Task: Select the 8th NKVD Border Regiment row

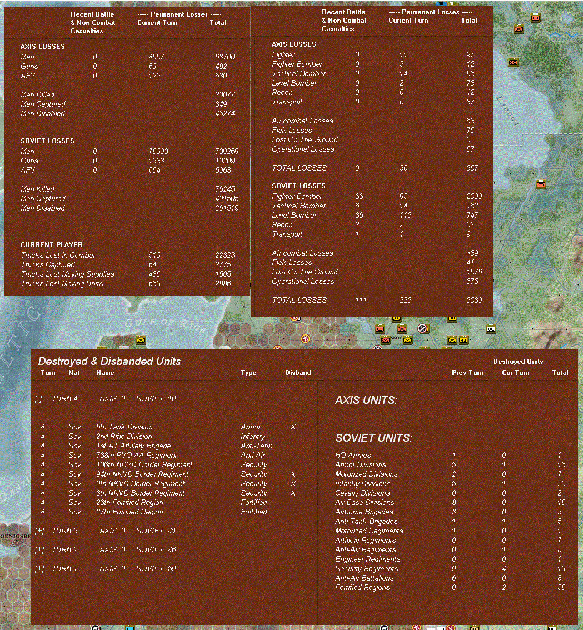Action: pyautogui.click(x=169, y=493)
